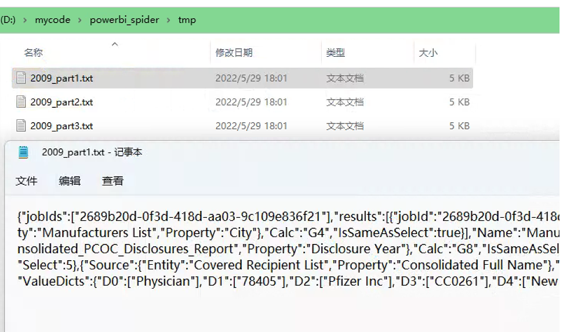Click the sort direction arrow above 名称
The width and height of the screenshot is (574, 332).
coord(115,44)
